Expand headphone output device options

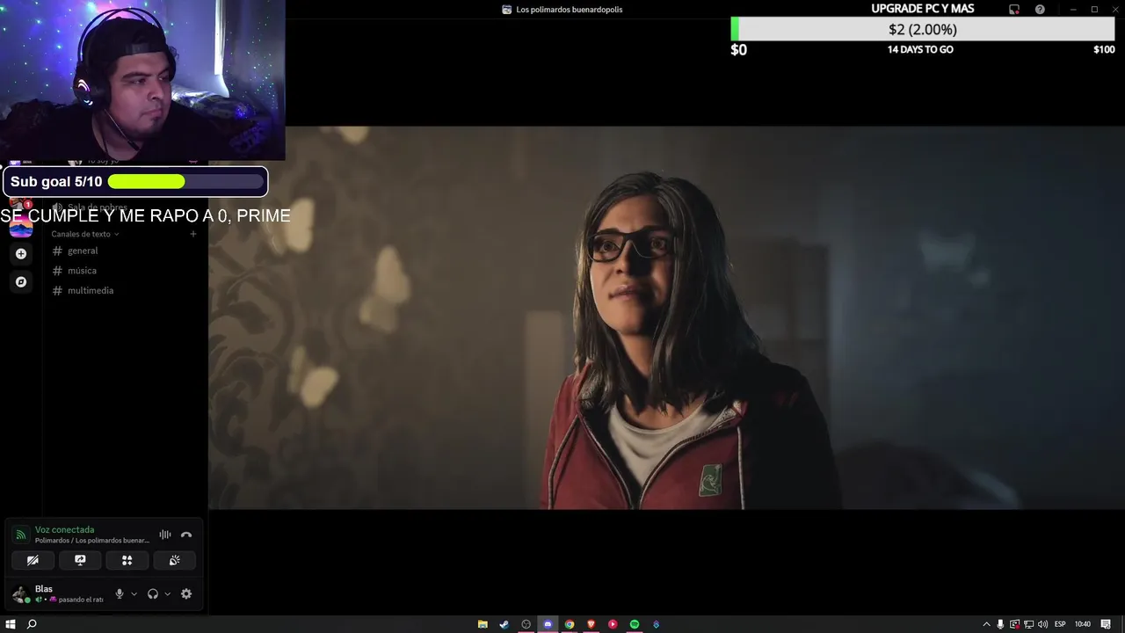166,593
